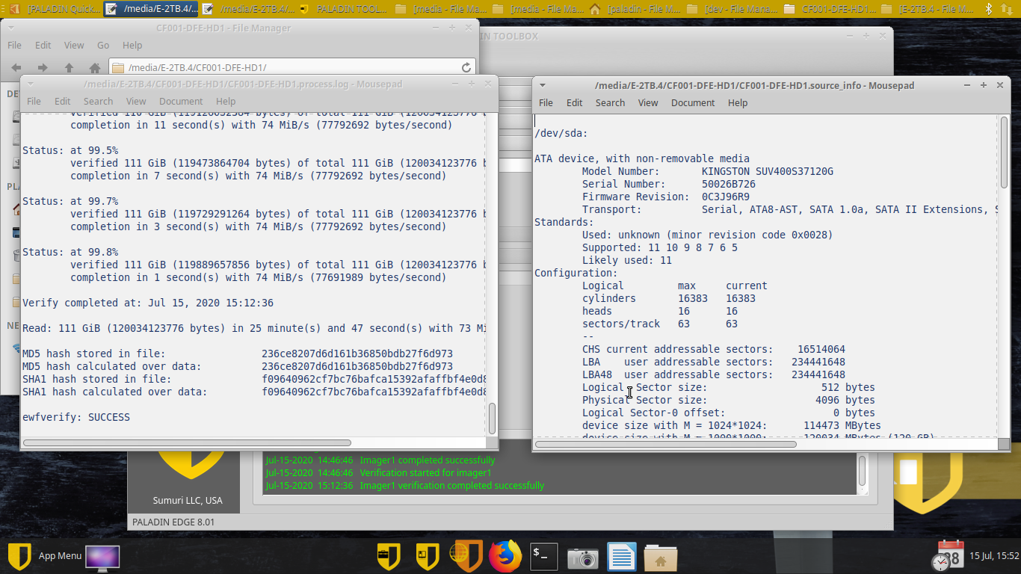The height and width of the screenshot is (574, 1021).
Task: Open Document menu in process.log Mousepad
Action: (x=181, y=101)
